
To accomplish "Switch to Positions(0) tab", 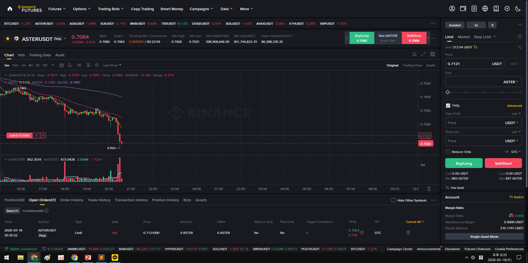I will (14, 200).
